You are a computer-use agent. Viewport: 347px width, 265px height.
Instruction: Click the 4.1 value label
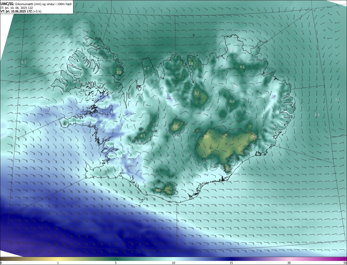[143, 136]
